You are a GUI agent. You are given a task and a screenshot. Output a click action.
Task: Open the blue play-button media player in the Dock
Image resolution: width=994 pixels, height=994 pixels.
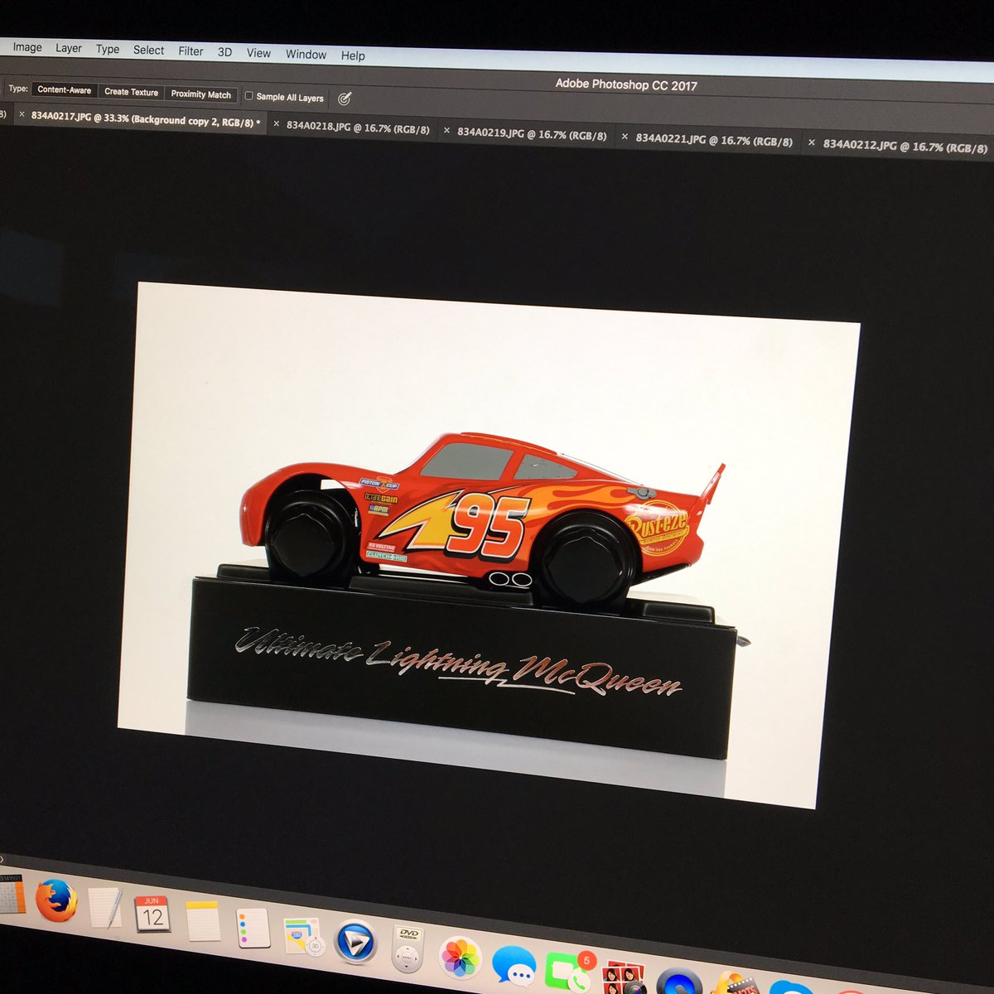[x=356, y=943]
